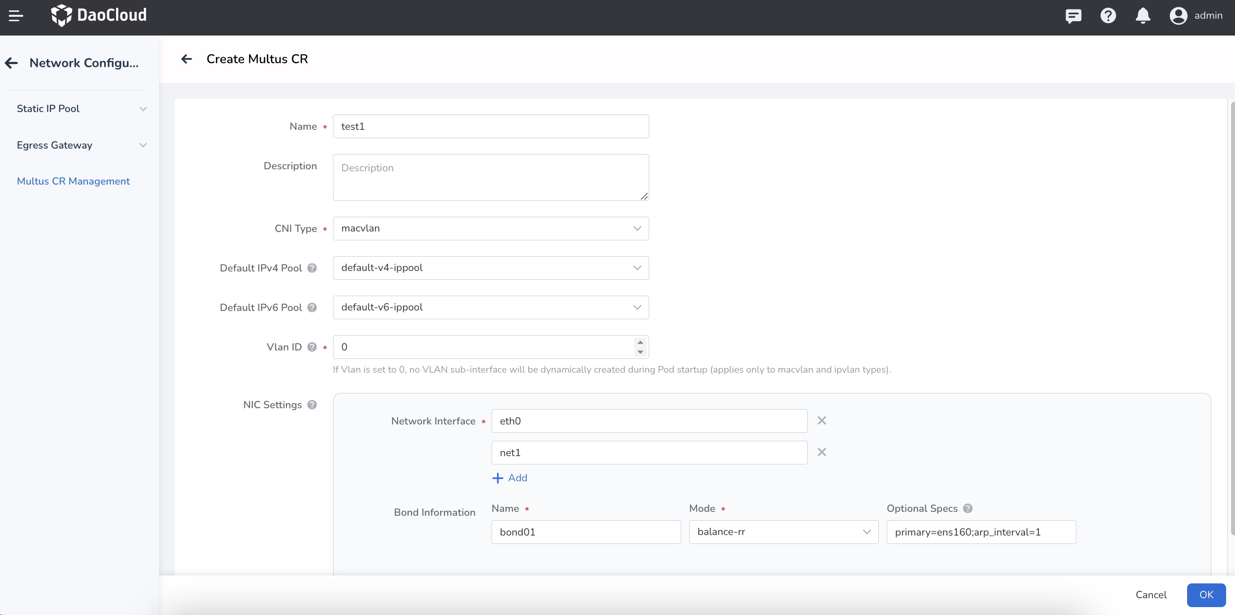Select Multus CR Management in the sidebar

[x=73, y=181]
